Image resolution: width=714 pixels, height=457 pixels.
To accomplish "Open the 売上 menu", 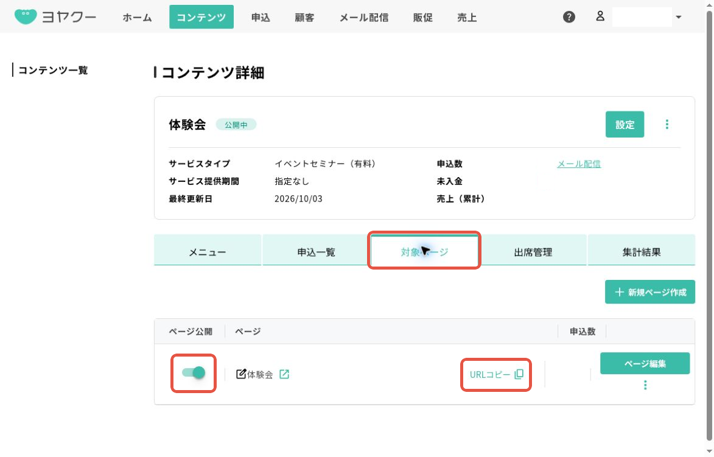I will tap(467, 17).
